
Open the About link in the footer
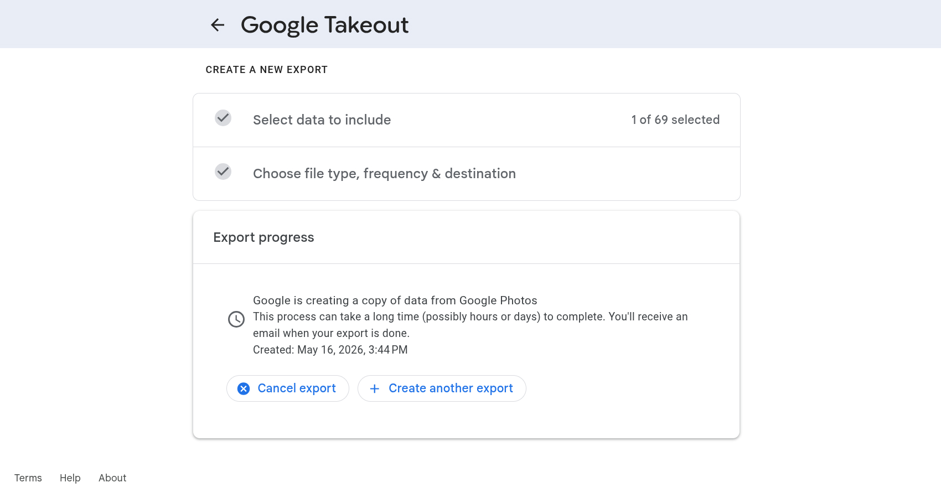pos(112,478)
